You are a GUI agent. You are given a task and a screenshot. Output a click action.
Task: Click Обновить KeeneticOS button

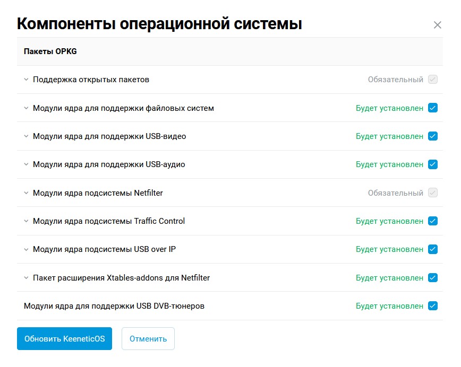(64, 338)
